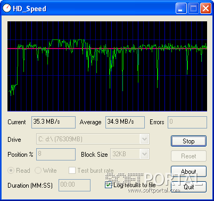Enable the Test burst rate checkbox
This screenshot has width=214, height=201.
tap(72, 170)
